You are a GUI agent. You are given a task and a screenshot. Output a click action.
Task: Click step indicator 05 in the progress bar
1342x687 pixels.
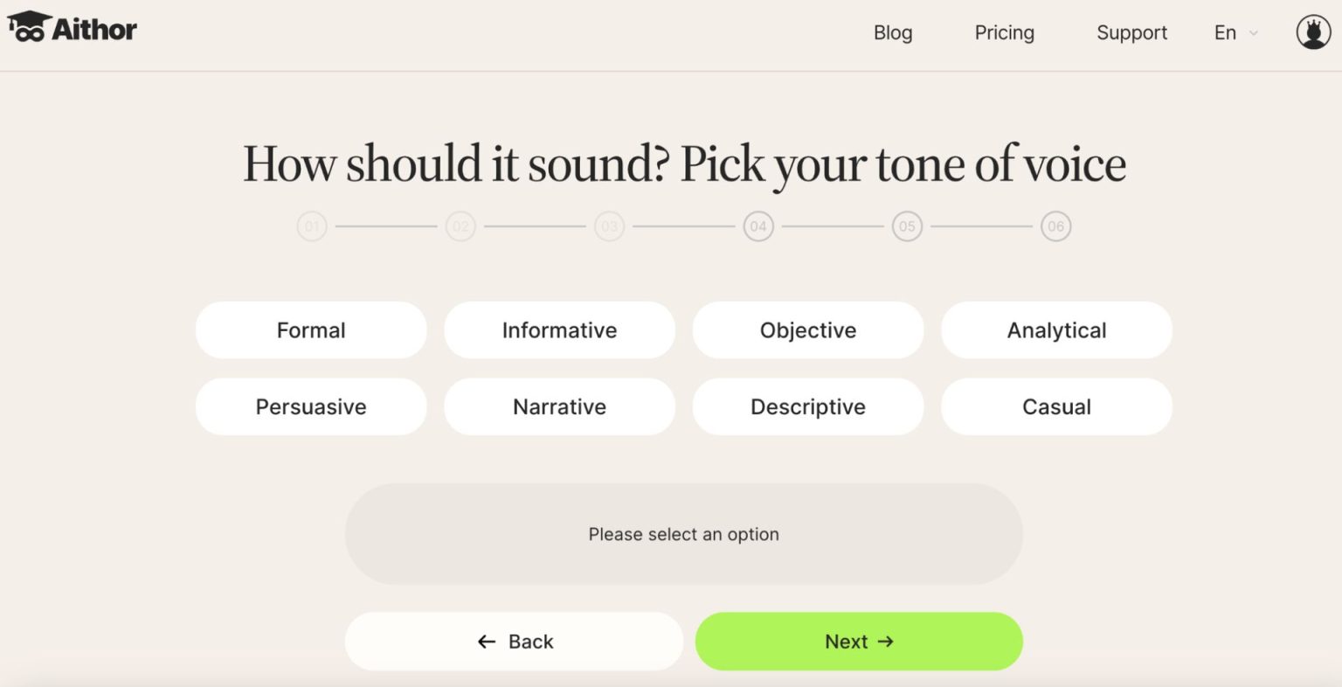pos(906,226)
